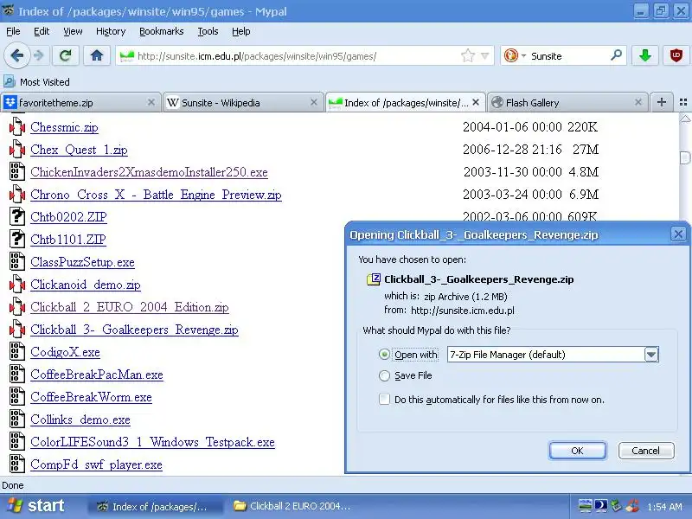The image size is (692, 519).
Task: Open the Chex_Quest_1.zip link
Action: point(79,150)
